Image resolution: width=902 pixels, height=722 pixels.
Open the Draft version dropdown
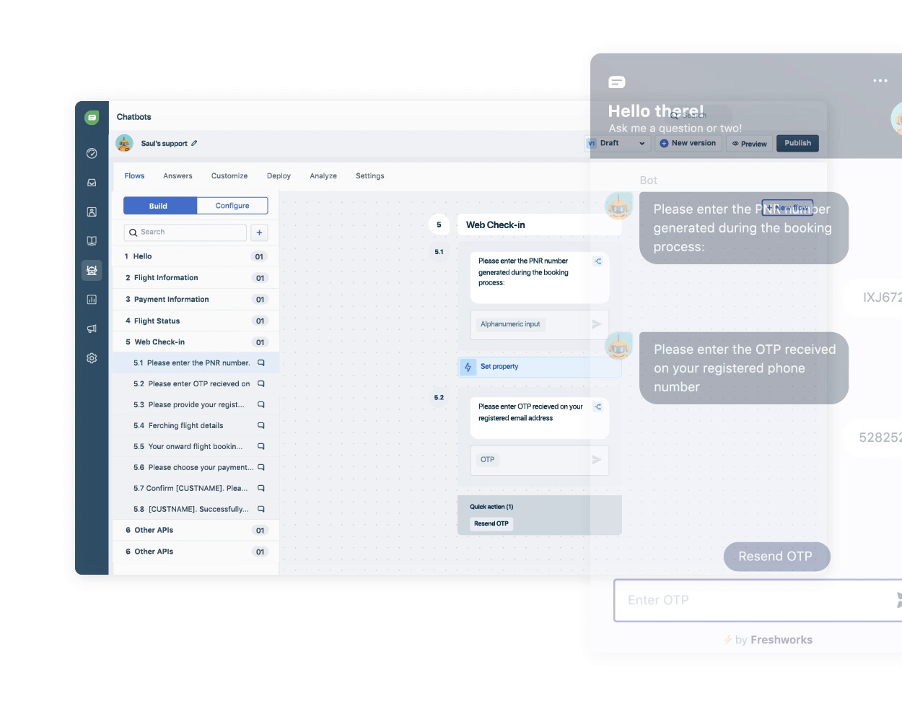click(x=616, y=143)
